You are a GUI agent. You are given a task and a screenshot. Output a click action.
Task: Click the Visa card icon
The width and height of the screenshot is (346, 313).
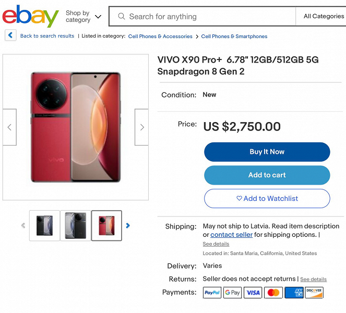(x=253, y=293)
